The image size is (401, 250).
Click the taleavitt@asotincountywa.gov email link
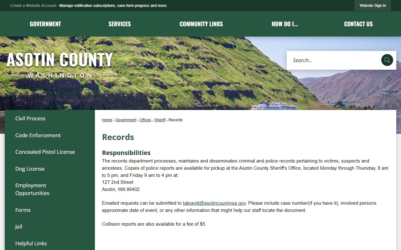[x=214, y=203]
